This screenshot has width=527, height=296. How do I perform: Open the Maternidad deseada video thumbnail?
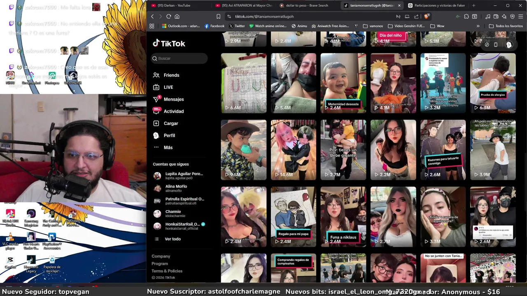343,83
